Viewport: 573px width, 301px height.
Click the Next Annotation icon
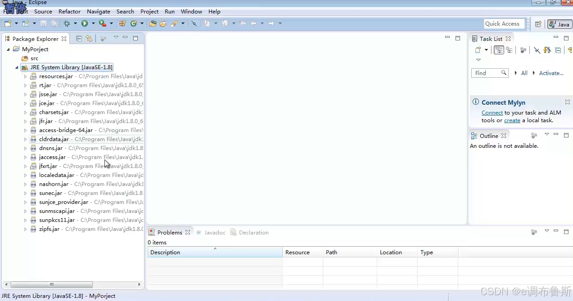(x=207, y=23)
